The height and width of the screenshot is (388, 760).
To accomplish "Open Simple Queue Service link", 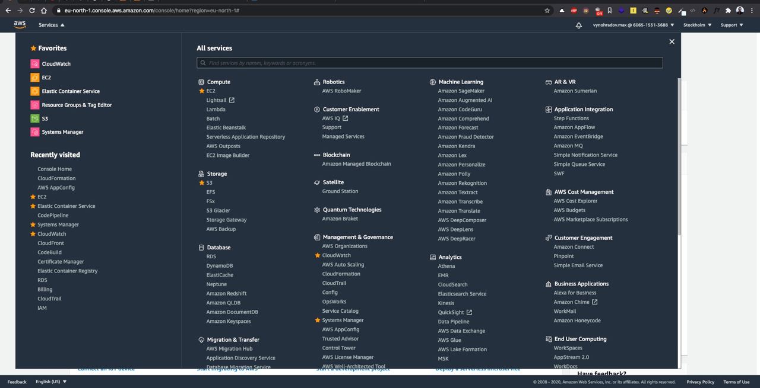I will tap(579, 165).
